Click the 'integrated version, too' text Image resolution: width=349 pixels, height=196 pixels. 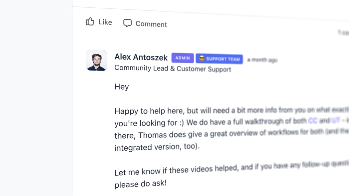click(x=157, y=147)
